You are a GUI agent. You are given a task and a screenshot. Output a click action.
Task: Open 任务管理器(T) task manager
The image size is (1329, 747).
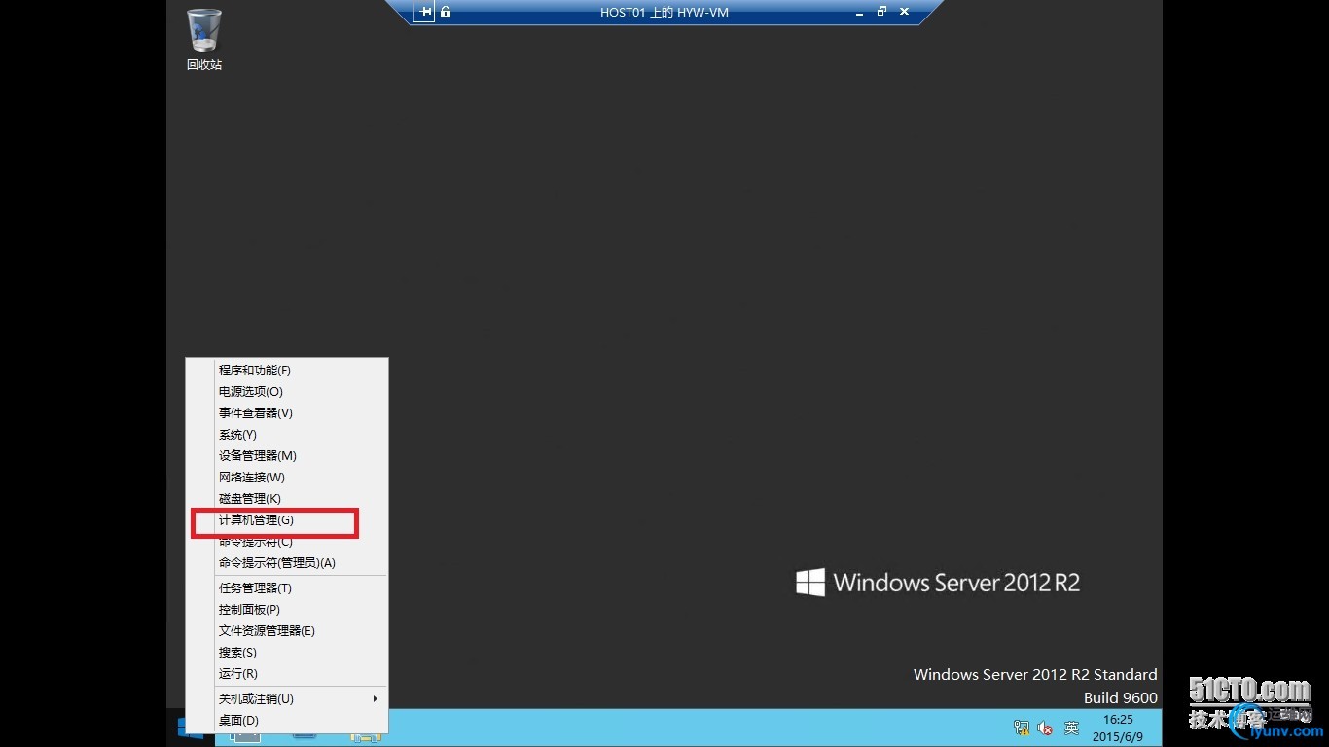[x=287, y=588]
